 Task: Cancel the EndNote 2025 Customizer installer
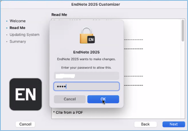[25, 124]
